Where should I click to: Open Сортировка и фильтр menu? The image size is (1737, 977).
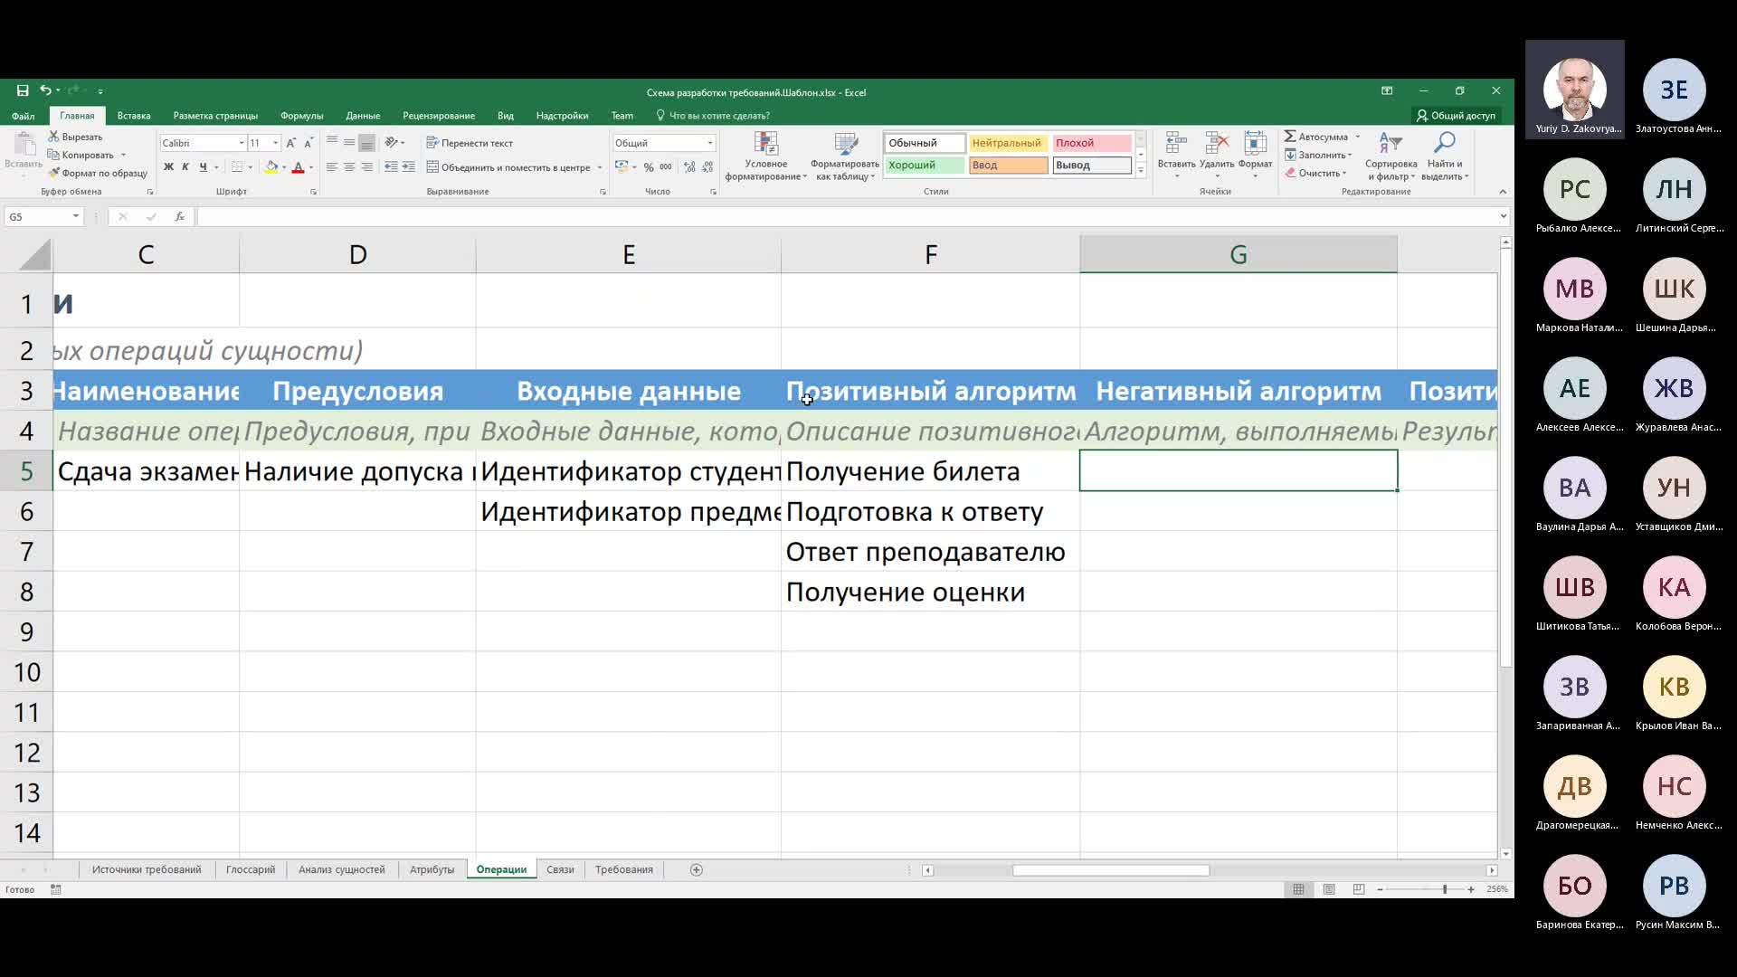(x=1391, y=157)
